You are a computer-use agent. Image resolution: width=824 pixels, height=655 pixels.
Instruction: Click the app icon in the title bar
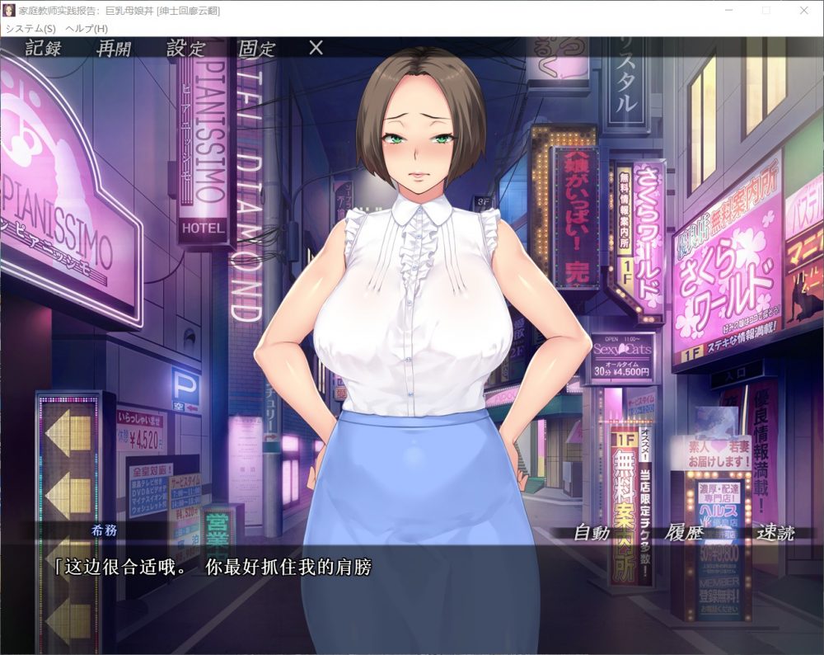[x=11, y=11]
